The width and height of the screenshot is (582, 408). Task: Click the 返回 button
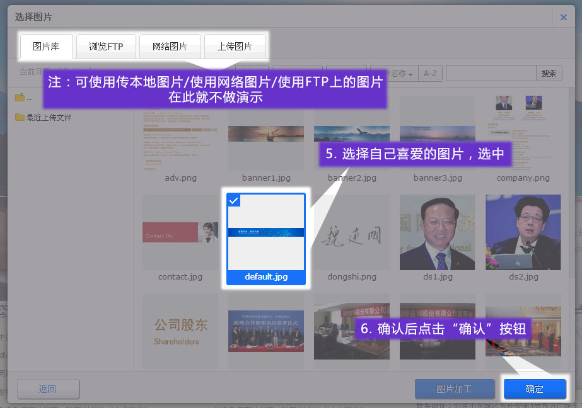48,389
